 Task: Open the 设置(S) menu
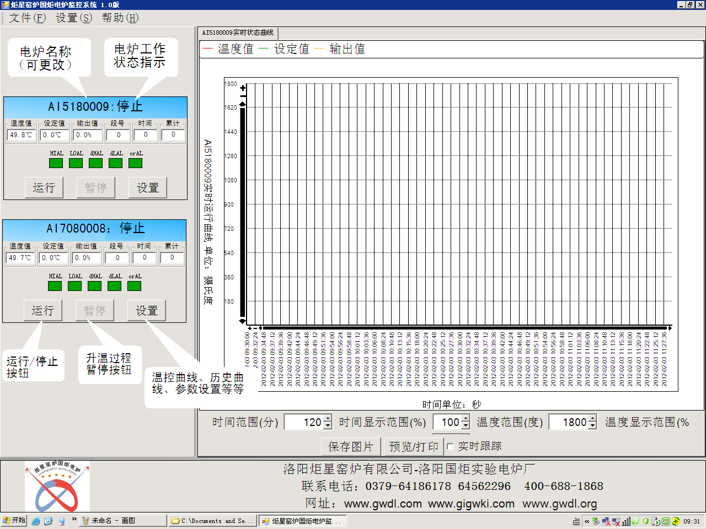click(73, 18)
